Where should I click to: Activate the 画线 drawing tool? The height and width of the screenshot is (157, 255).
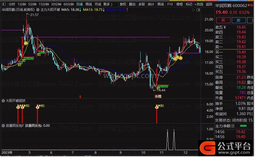click(x=161, y=4)
